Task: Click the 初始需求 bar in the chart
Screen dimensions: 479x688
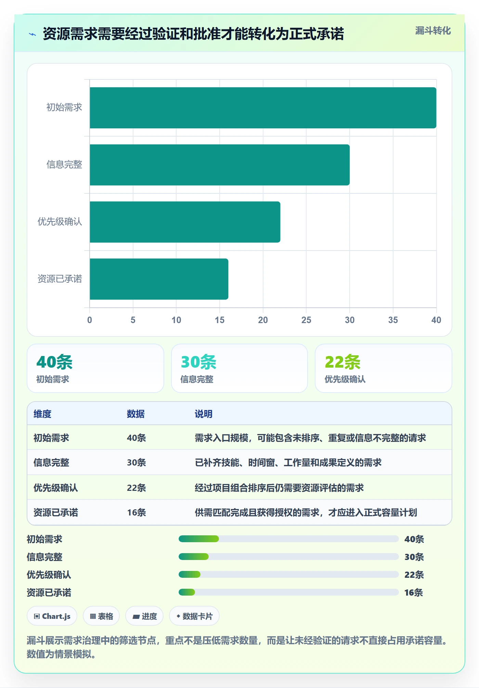Action: point(263,108)
